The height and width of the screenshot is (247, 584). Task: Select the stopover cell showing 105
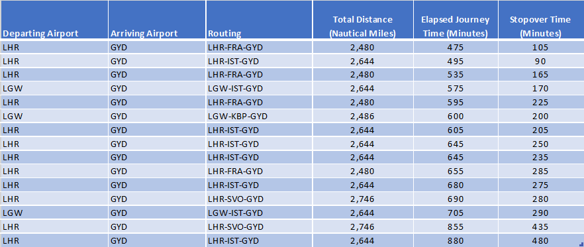click(x=541, y=47)
